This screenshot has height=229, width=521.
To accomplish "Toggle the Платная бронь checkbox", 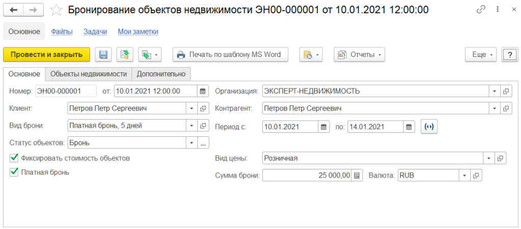I will point(14,173).
